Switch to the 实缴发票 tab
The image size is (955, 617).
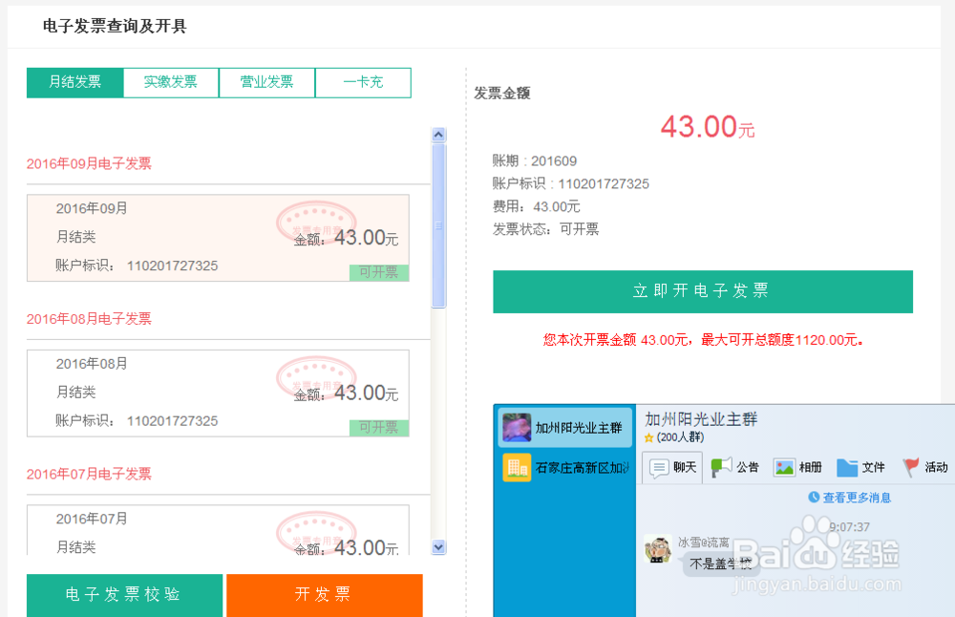[170, 82]
